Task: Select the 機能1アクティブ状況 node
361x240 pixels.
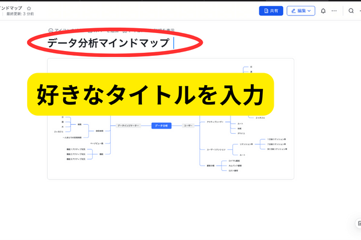Action: (76, 149)
